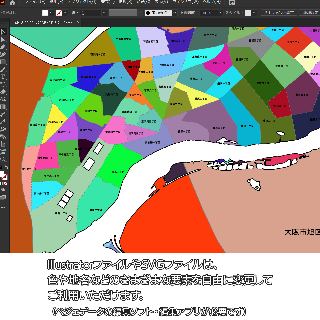The height and width of the screenshot is (320, 320).
Task: Expand the graphic style dropdown
Action: (x=254, y=13)
